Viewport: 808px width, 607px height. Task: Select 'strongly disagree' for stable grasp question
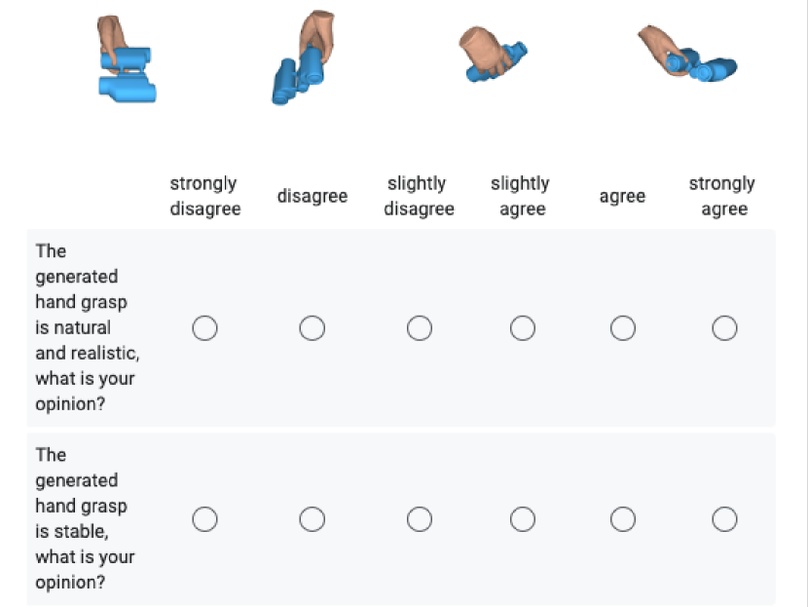click(x=204, y=518)
